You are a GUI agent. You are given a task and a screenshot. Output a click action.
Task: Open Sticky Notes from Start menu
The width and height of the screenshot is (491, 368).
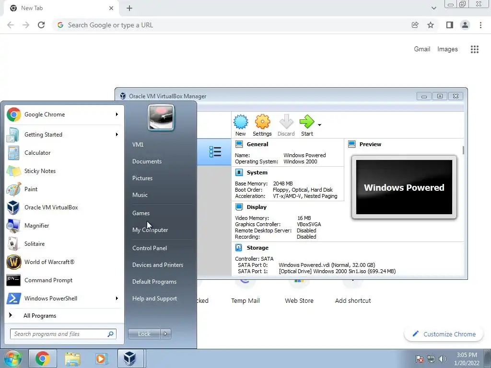pyautogui.click(x=64, y=171)
